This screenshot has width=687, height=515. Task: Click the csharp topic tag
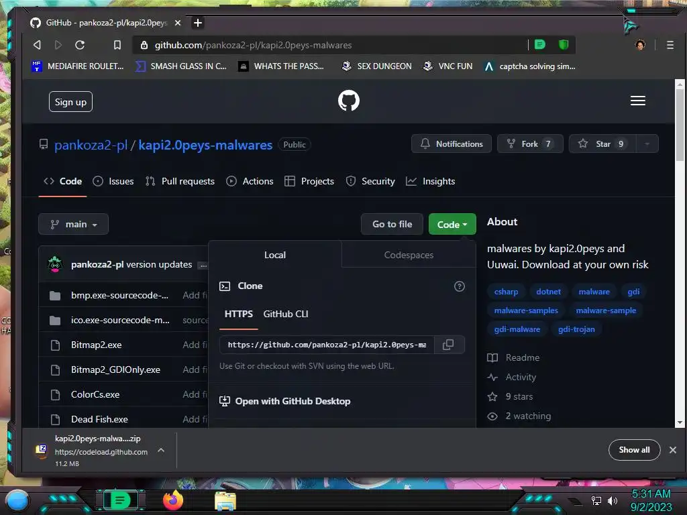pos(506,292)
